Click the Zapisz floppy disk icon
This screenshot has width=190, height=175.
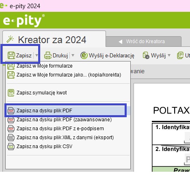tap(11, 55)
